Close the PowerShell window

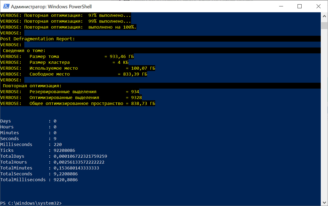[318, 6]
